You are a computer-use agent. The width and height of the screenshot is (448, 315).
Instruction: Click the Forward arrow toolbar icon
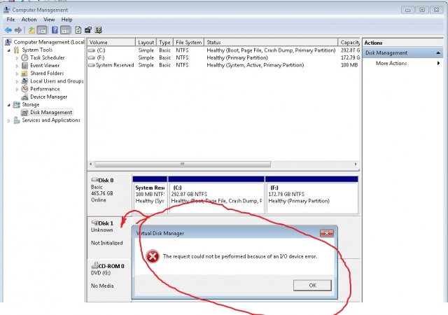[x=18, y=30]
